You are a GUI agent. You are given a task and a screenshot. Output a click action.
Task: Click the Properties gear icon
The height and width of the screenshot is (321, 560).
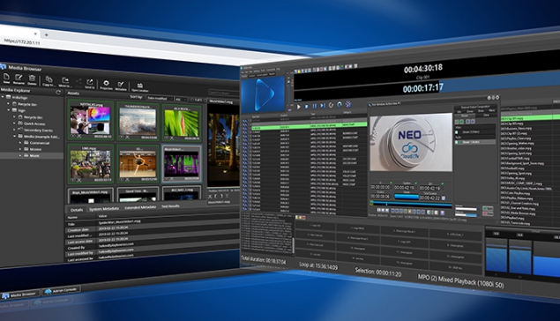[x=106, y=85]
